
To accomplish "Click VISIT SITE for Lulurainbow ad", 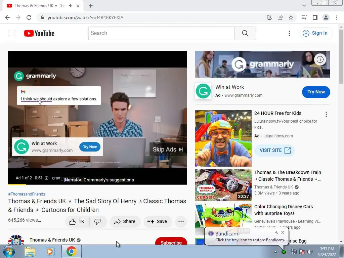I will click(274, 150).
